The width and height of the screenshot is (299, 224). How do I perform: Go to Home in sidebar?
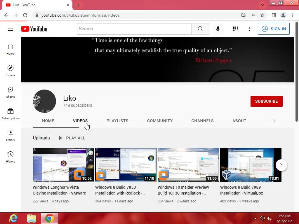pos(11,49)
